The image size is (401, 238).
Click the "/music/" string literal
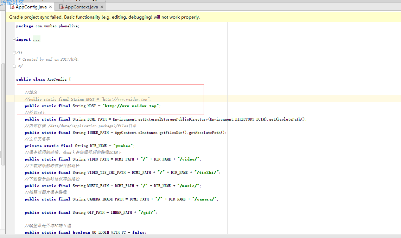point(189,186)
